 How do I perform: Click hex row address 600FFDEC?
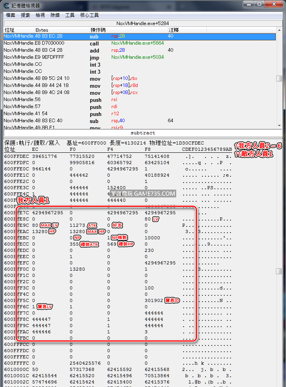coord(16,156)
